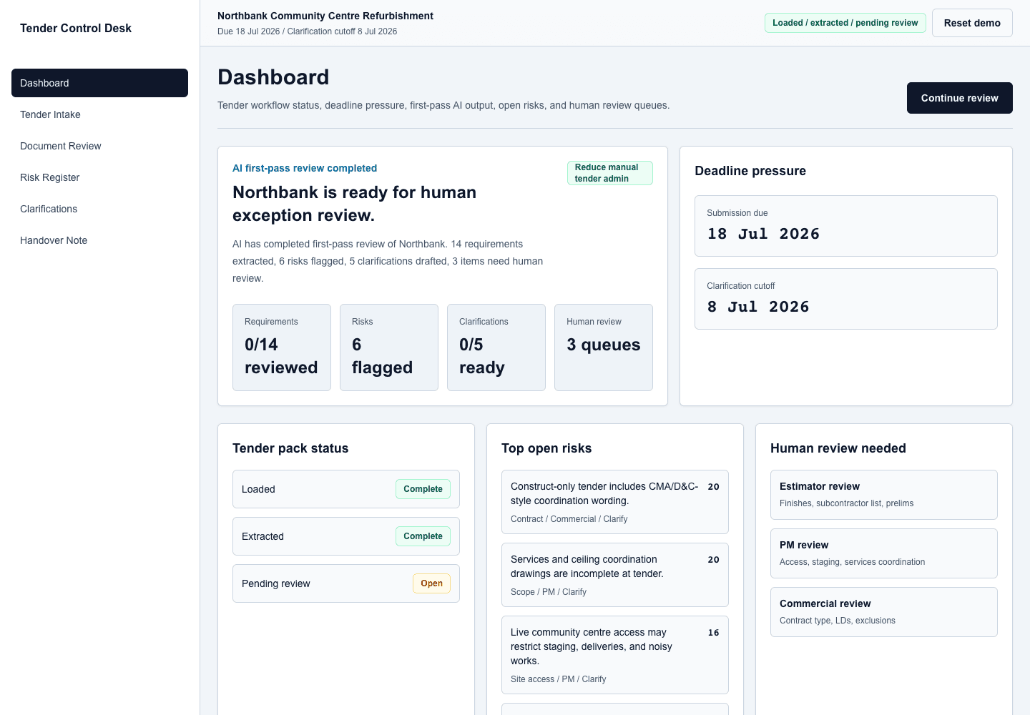Click the Clarification cutoff 8 Jul 2026 box
Viewport: 1030px width, 715px height.
tap(846, 299)
